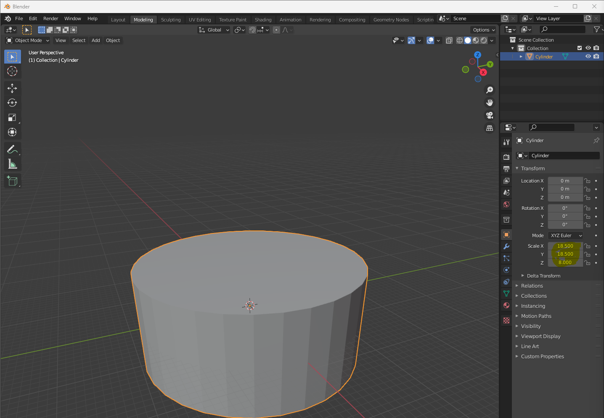The width and height of the screenshot is (604, 418).
Task: Pick the Measure ruler tool
Action: pyautogui.click(x=12, y=164)
